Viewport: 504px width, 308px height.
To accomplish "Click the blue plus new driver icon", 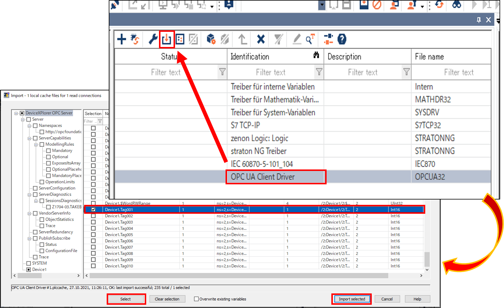I will [122, 39].
